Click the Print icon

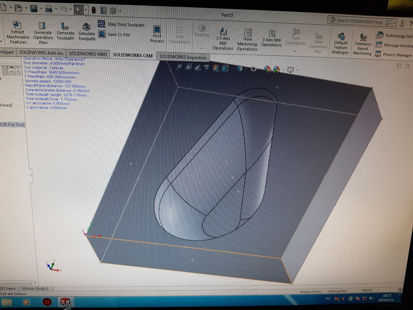point(49,9)
